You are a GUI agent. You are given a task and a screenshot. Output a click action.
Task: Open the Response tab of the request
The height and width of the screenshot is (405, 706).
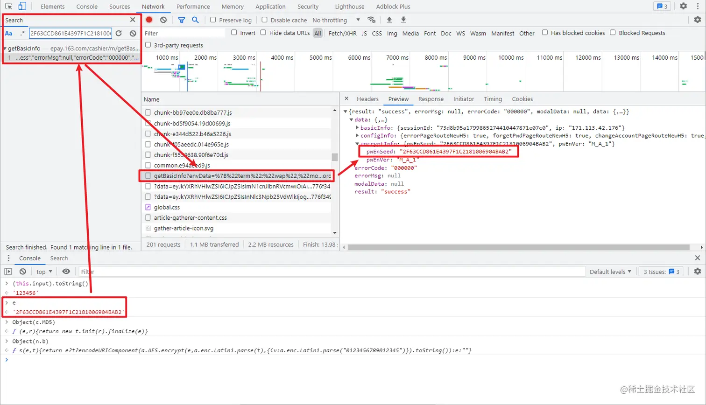[431, 99]
